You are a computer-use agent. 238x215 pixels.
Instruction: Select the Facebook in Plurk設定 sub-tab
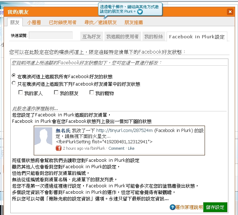click(x=197, y=37)
